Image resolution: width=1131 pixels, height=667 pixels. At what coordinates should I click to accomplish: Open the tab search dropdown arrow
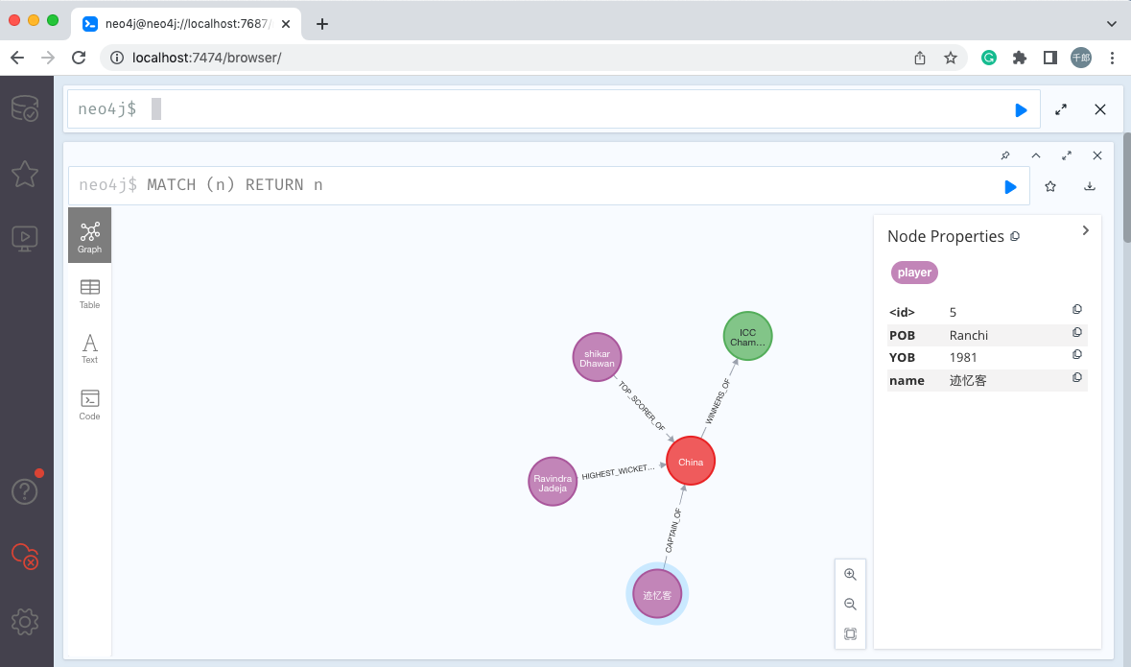(1112, 24)
